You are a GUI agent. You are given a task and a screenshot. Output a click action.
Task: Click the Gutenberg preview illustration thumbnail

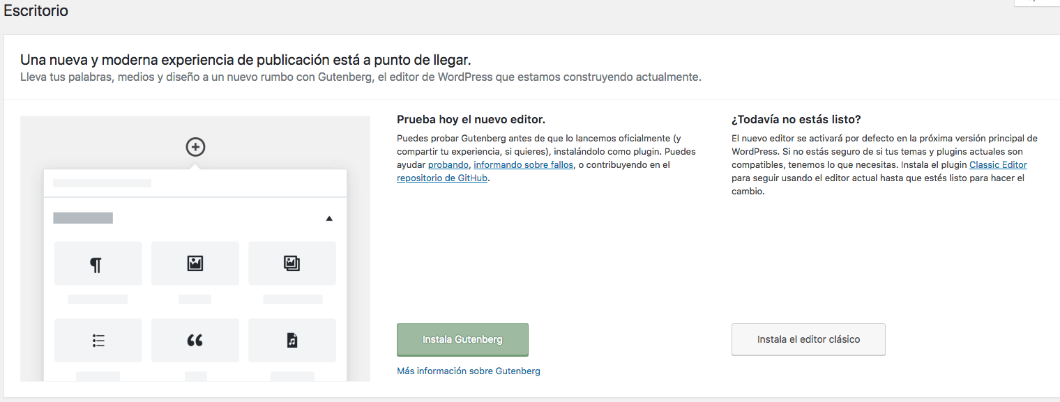tap(195, 248)
